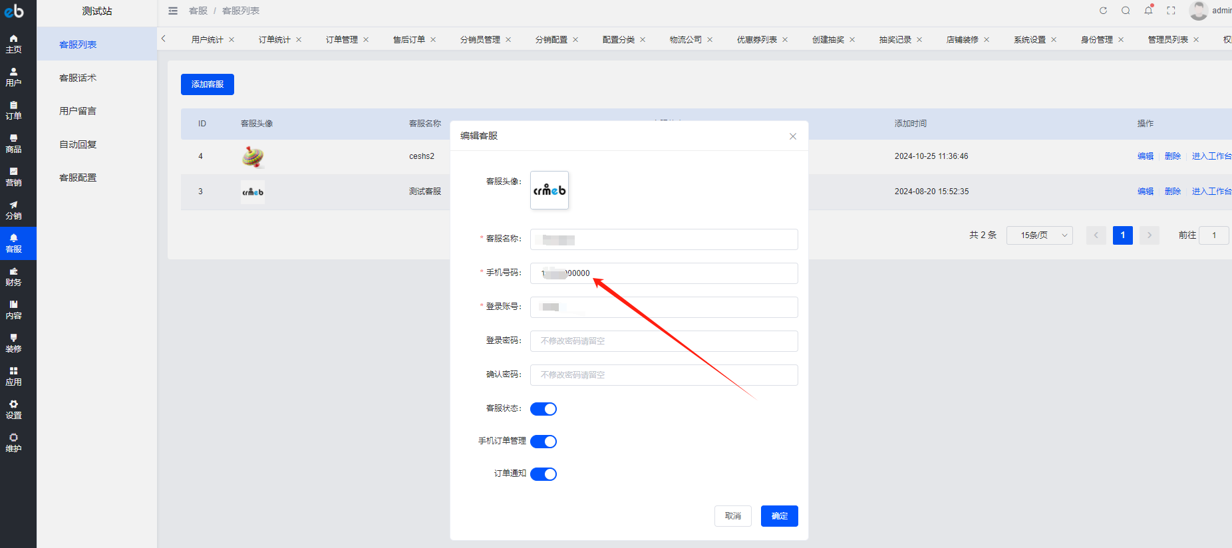Viewport: 1232px width, 548px height.
Task: Click the 登录密码 input field
Action: [x=663, y=341]
